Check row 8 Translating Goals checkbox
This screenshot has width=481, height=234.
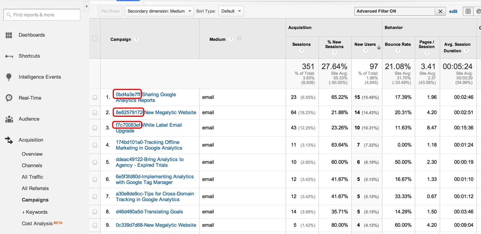[95, 212]
